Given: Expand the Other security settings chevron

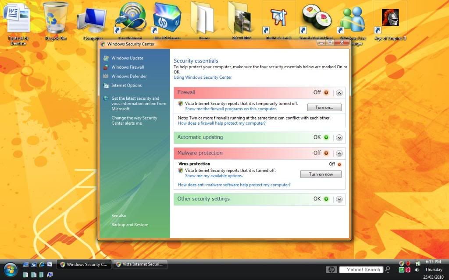Looking at the screenshot, I should tap(339, 199).
